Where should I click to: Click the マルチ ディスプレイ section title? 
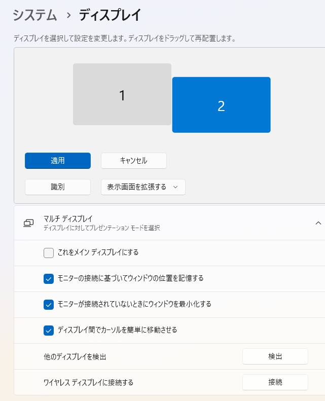[x=68, y=219]
